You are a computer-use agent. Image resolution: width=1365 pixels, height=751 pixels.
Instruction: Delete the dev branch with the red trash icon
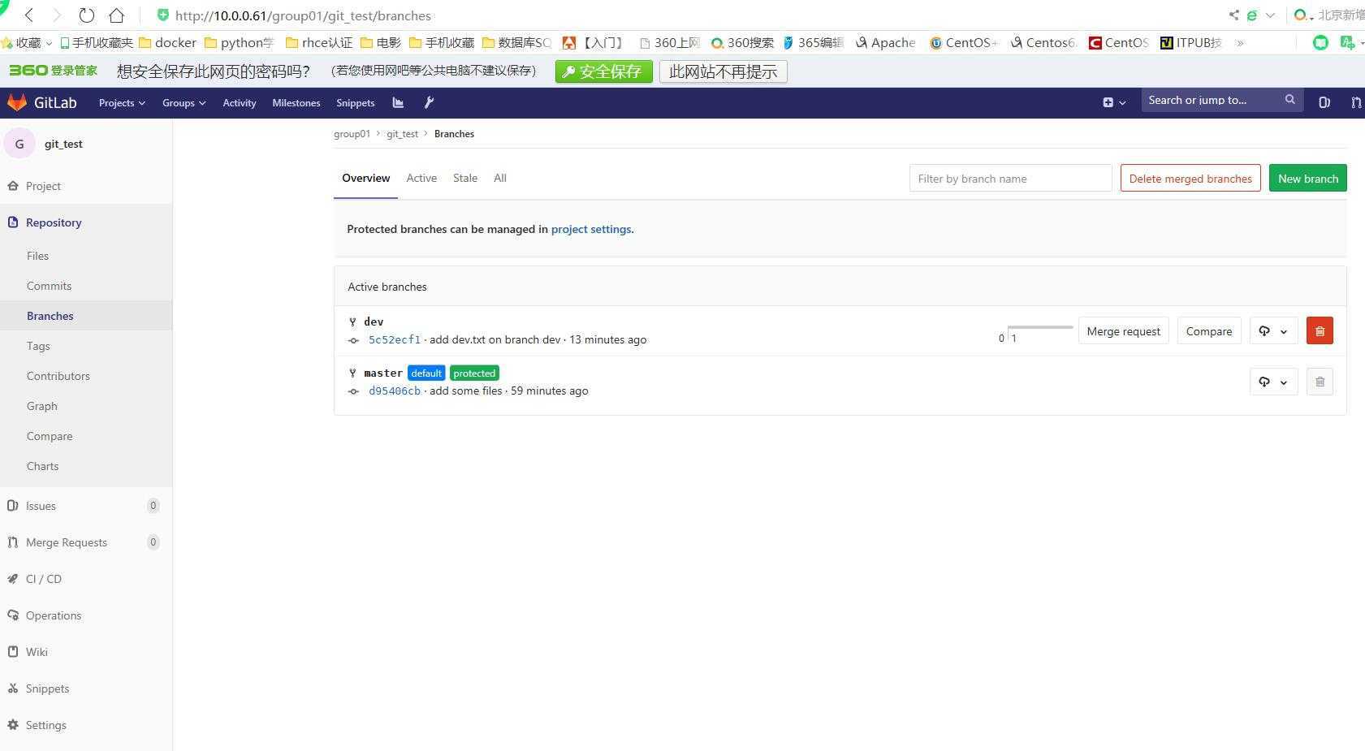[1320, 331]
